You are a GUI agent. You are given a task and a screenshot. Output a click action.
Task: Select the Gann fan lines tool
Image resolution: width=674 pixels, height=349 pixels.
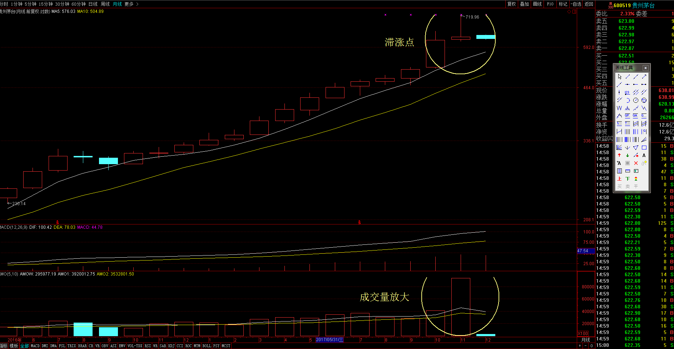pyautogui.click(x=619, y=147)
